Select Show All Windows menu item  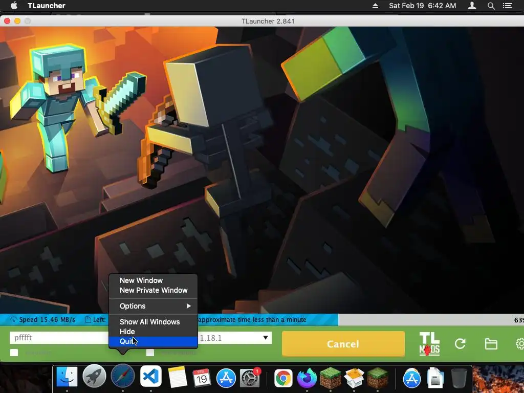[x=154, y=322]
